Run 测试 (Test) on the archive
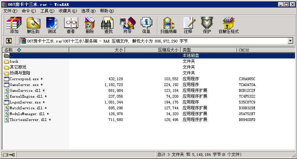Screen dimensions: 297x159 click(x=52, y=25)
